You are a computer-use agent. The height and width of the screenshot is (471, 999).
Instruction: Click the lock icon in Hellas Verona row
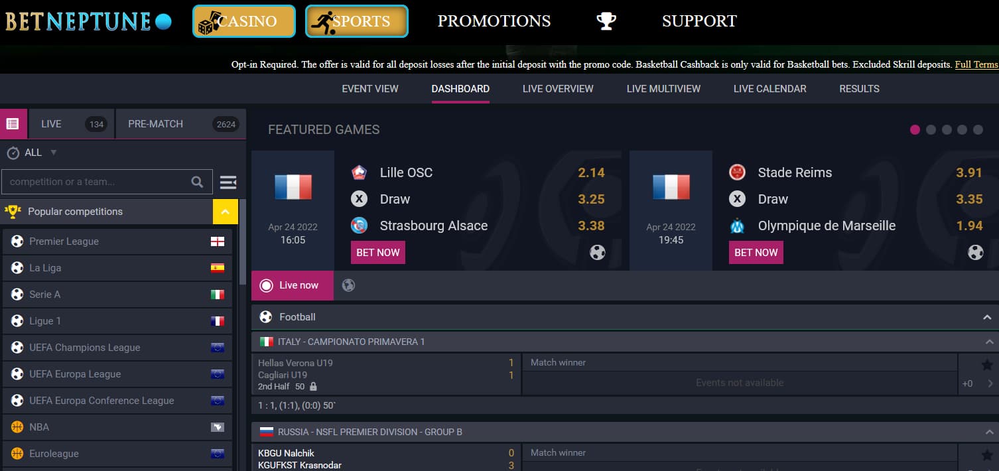[313, 386]
